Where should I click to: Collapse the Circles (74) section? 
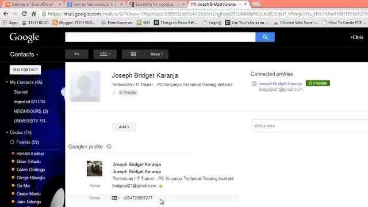click(x=7, y=132)
